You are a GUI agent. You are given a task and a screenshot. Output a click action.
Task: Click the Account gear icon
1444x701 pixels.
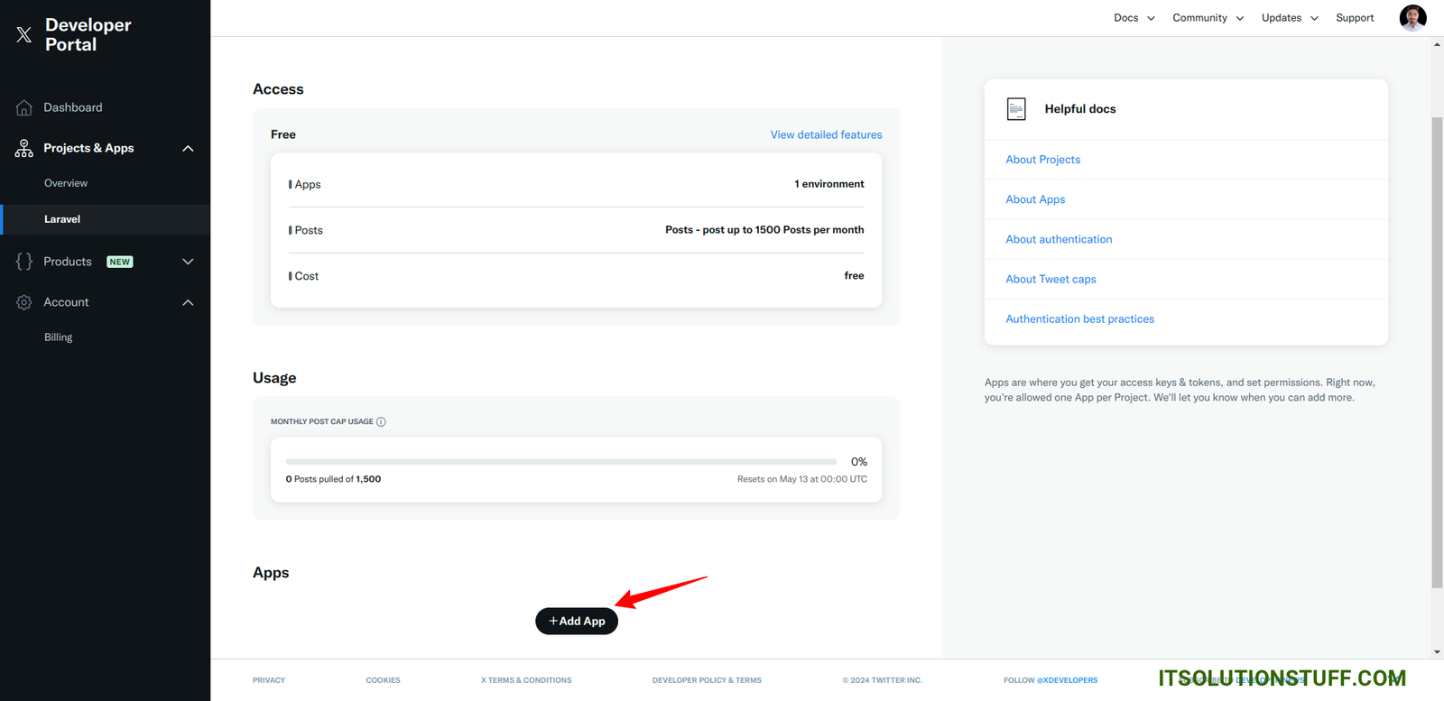[24, 302]
